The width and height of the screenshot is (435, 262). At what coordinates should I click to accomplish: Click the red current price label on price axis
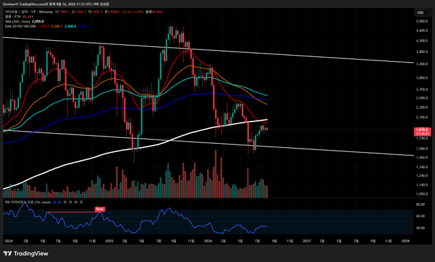[423, 132]
